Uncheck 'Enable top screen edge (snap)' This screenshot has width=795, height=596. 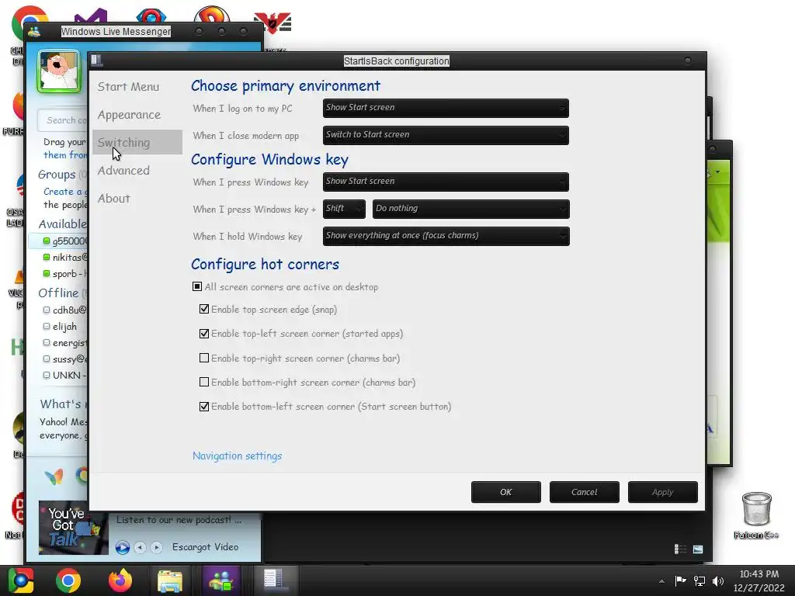204,309
